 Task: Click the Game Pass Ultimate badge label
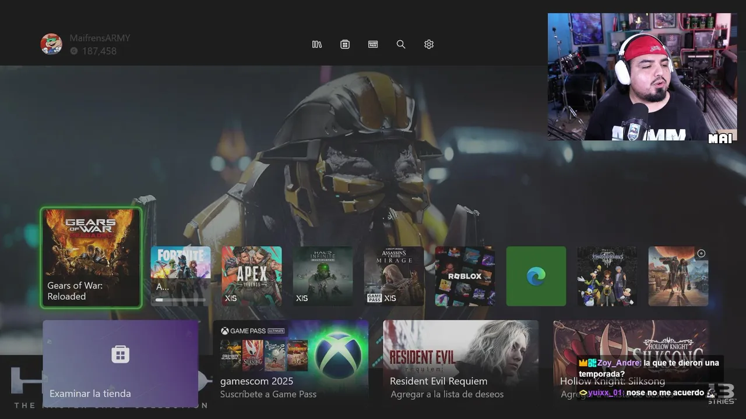point(253,331)
